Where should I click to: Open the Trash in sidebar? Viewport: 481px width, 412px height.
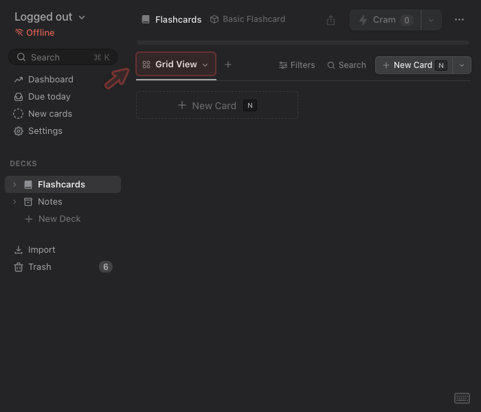click(40, 267)
